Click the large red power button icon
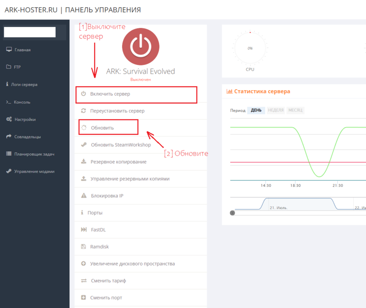 click(141, 46)
